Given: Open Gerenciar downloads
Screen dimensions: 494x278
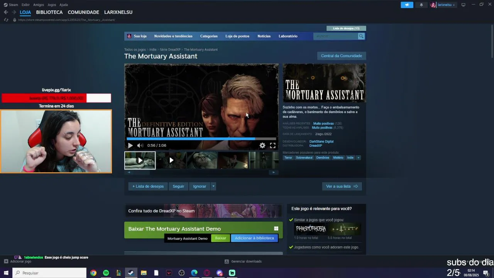Looking at the screenshot, I should click(x=243, y=261).
